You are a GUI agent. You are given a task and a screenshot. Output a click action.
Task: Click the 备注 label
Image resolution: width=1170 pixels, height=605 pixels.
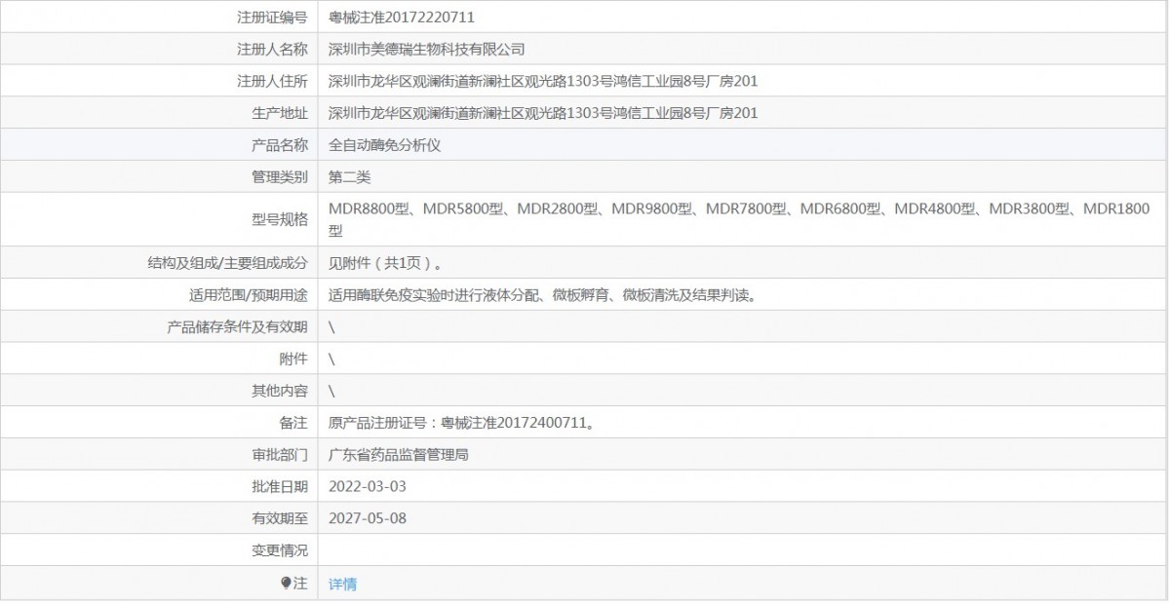pos(293,423)
